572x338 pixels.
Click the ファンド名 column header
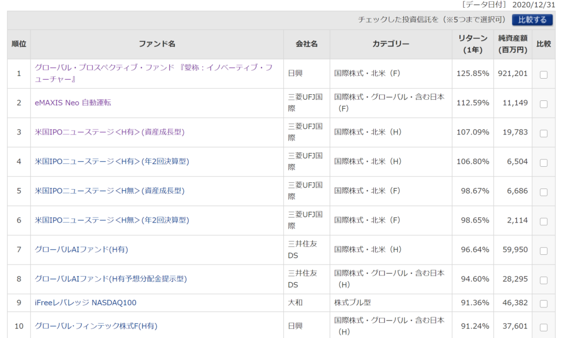coord(157,44)
